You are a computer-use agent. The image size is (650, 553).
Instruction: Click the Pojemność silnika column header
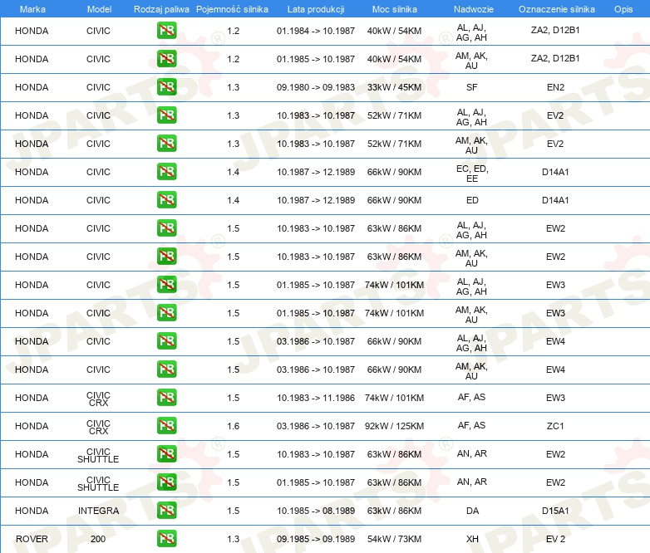(232, 9)
